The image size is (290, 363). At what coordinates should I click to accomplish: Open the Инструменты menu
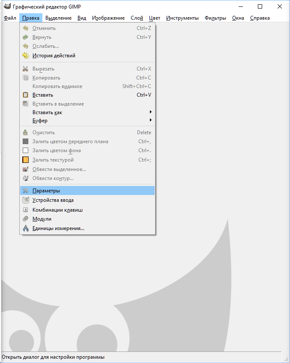point(182,18)
